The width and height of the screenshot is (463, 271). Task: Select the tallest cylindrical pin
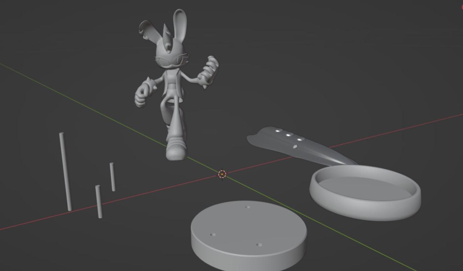66,171
